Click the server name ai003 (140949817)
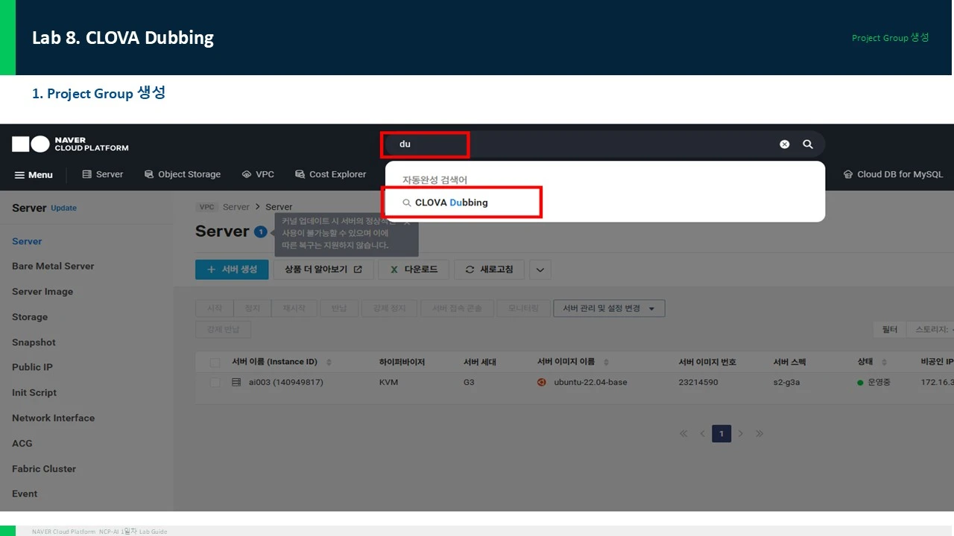Image resolution: width=954 pixels, height=536 pixels. (x=286, y=383)
